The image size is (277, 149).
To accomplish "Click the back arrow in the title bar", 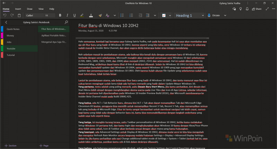I will coord(4,3).
